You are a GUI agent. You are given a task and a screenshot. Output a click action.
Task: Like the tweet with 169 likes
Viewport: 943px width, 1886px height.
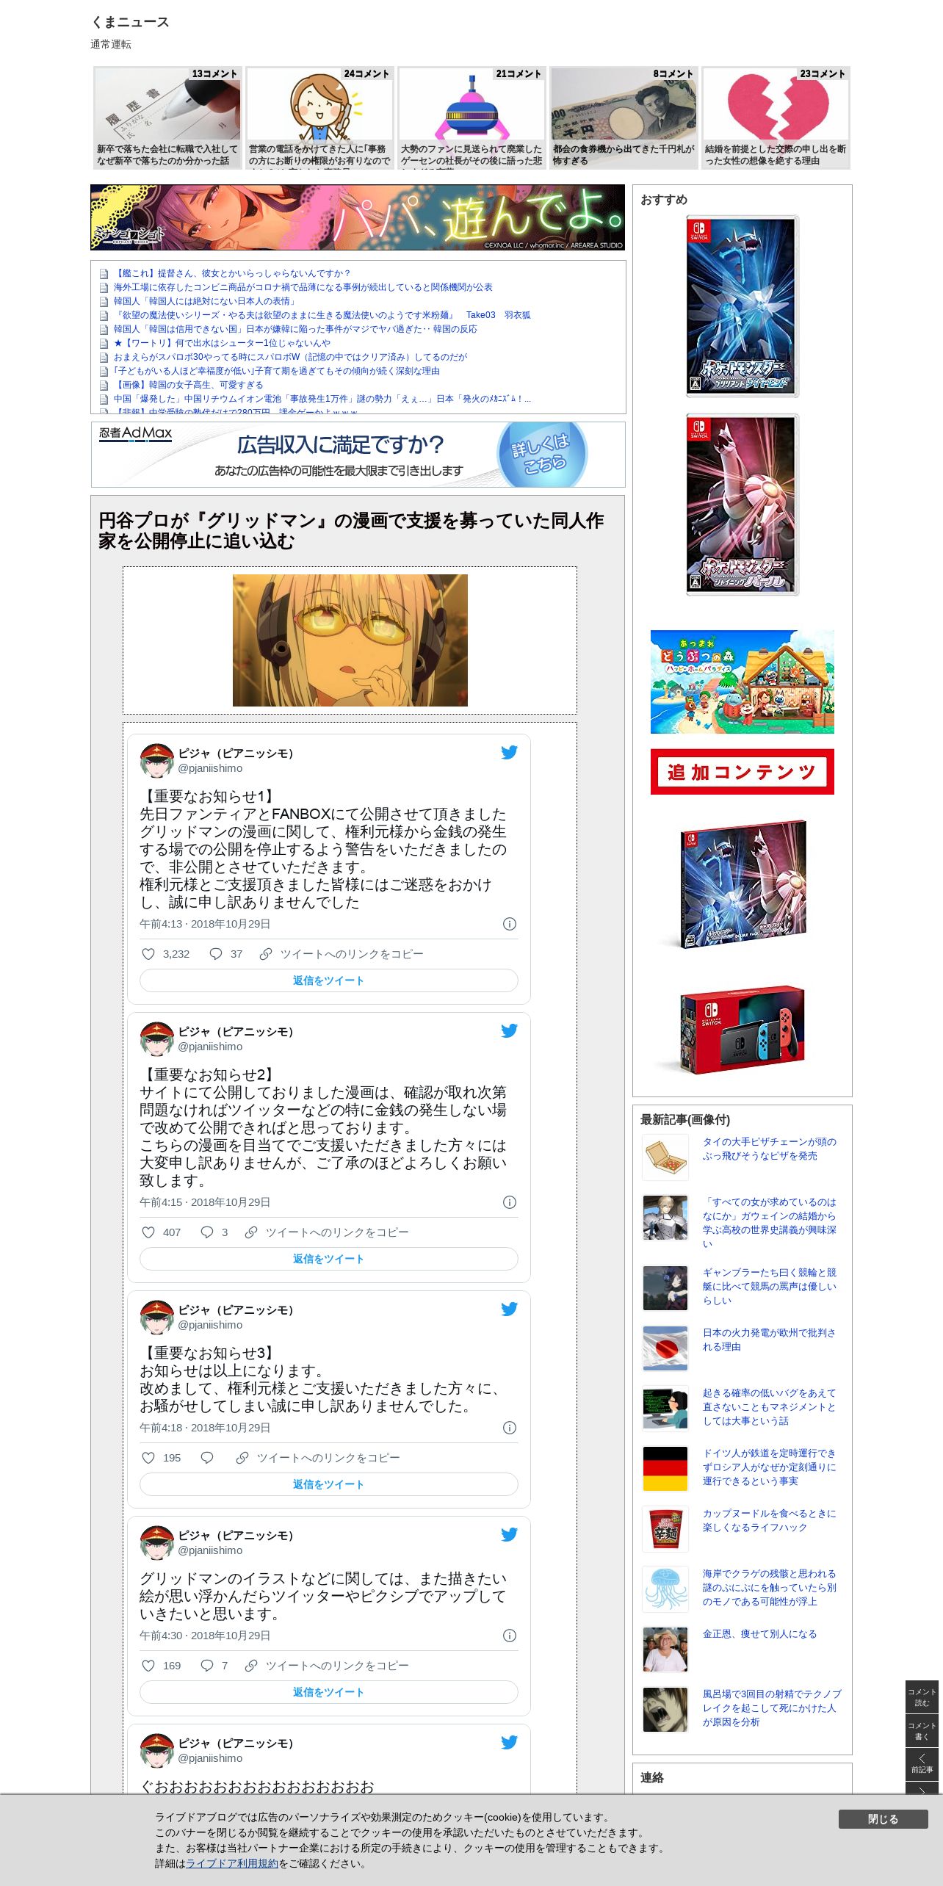click(148, 1666)
